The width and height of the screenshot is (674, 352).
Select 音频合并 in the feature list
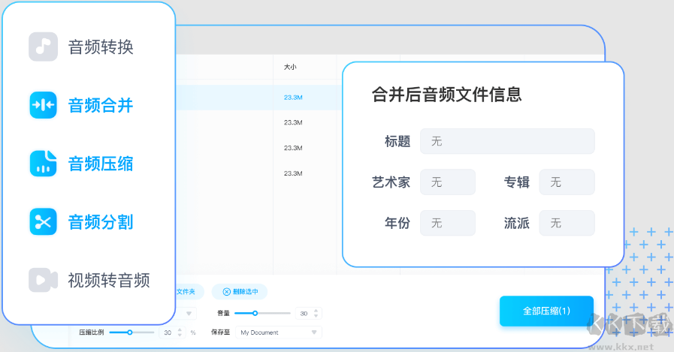pyautogui.click(x=101, y=105)
